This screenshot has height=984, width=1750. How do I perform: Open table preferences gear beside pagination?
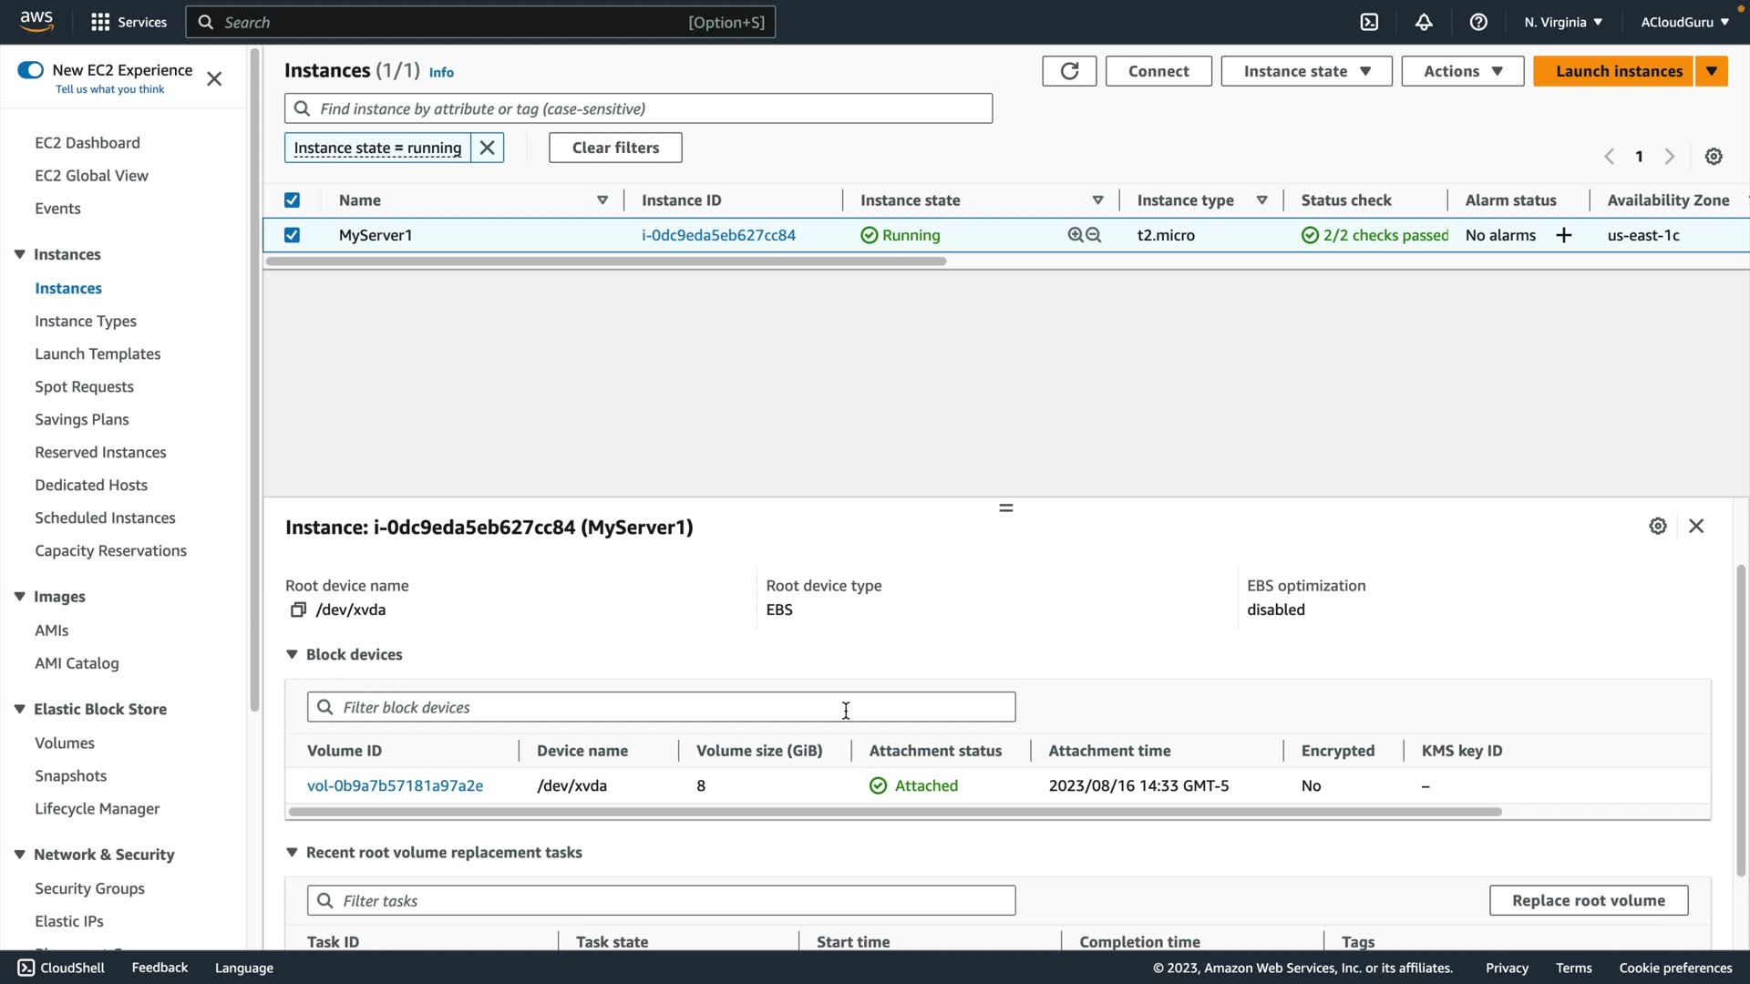pyautogui.click(x=1714, y=157)
